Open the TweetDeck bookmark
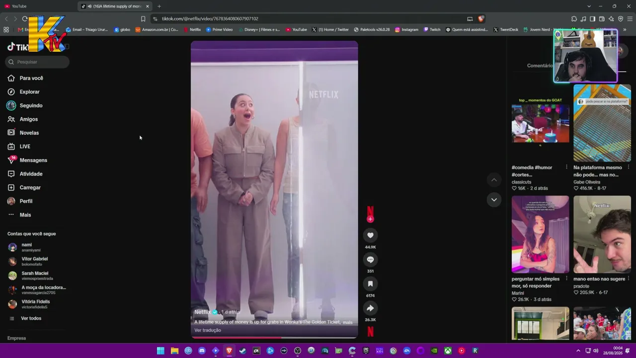 [x=506, y=29]
